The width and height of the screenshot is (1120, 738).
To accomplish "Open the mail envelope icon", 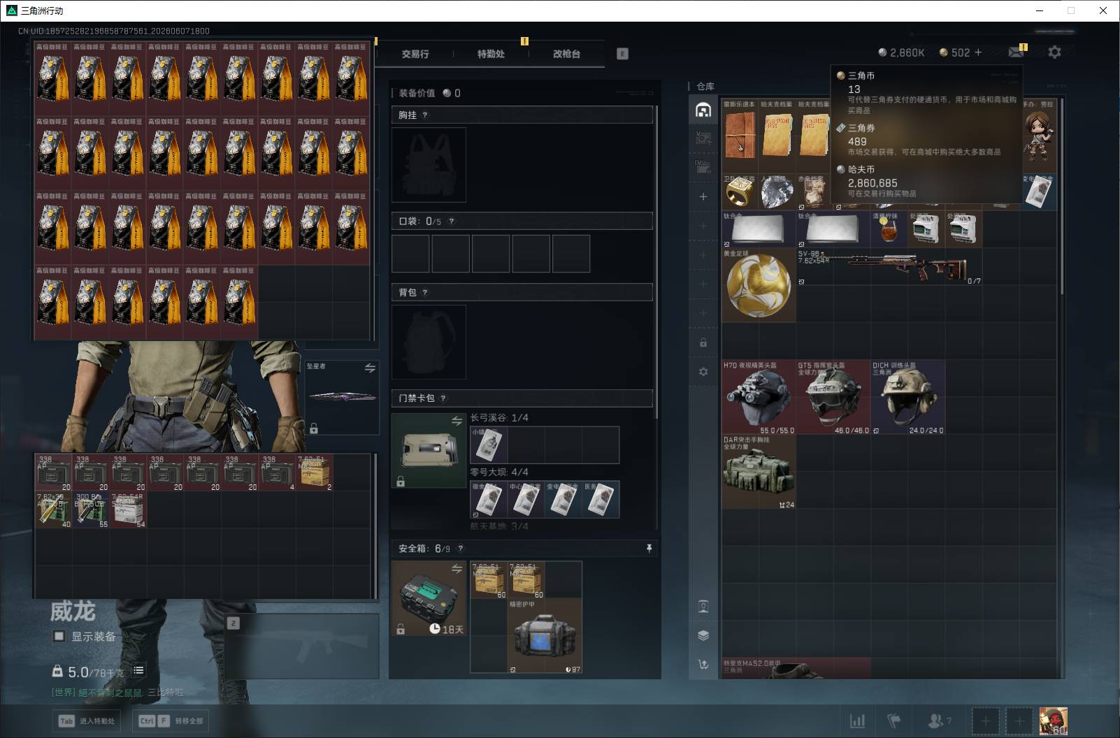I will pos(1016,52).
